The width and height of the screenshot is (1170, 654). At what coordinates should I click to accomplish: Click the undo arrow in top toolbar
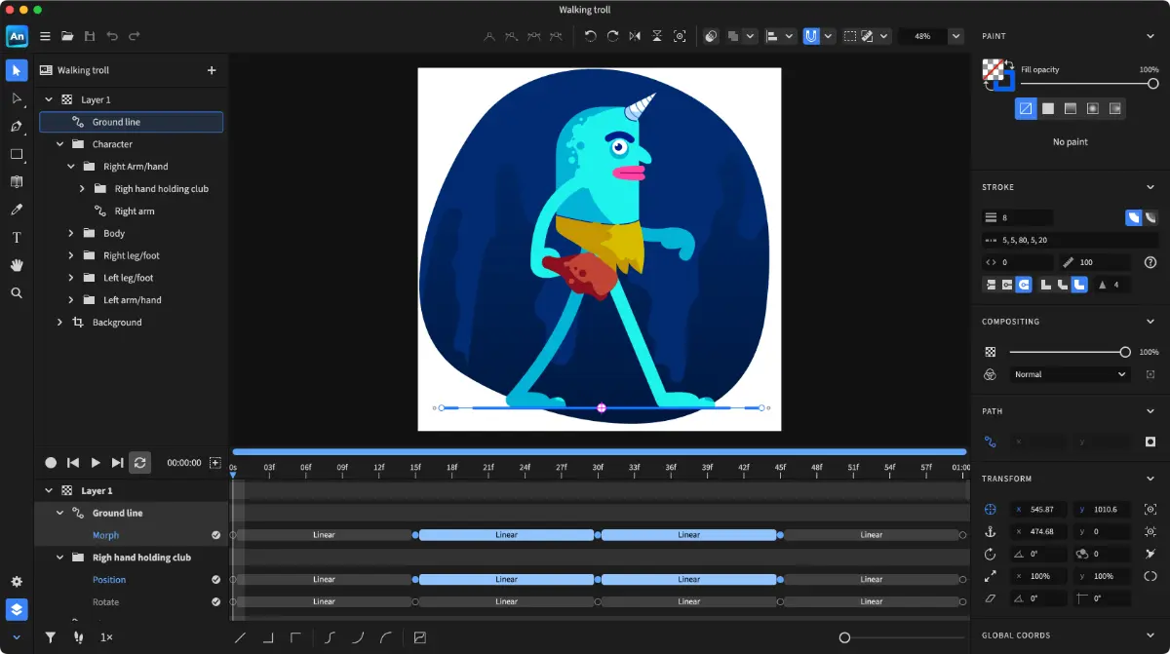point(112,36)
